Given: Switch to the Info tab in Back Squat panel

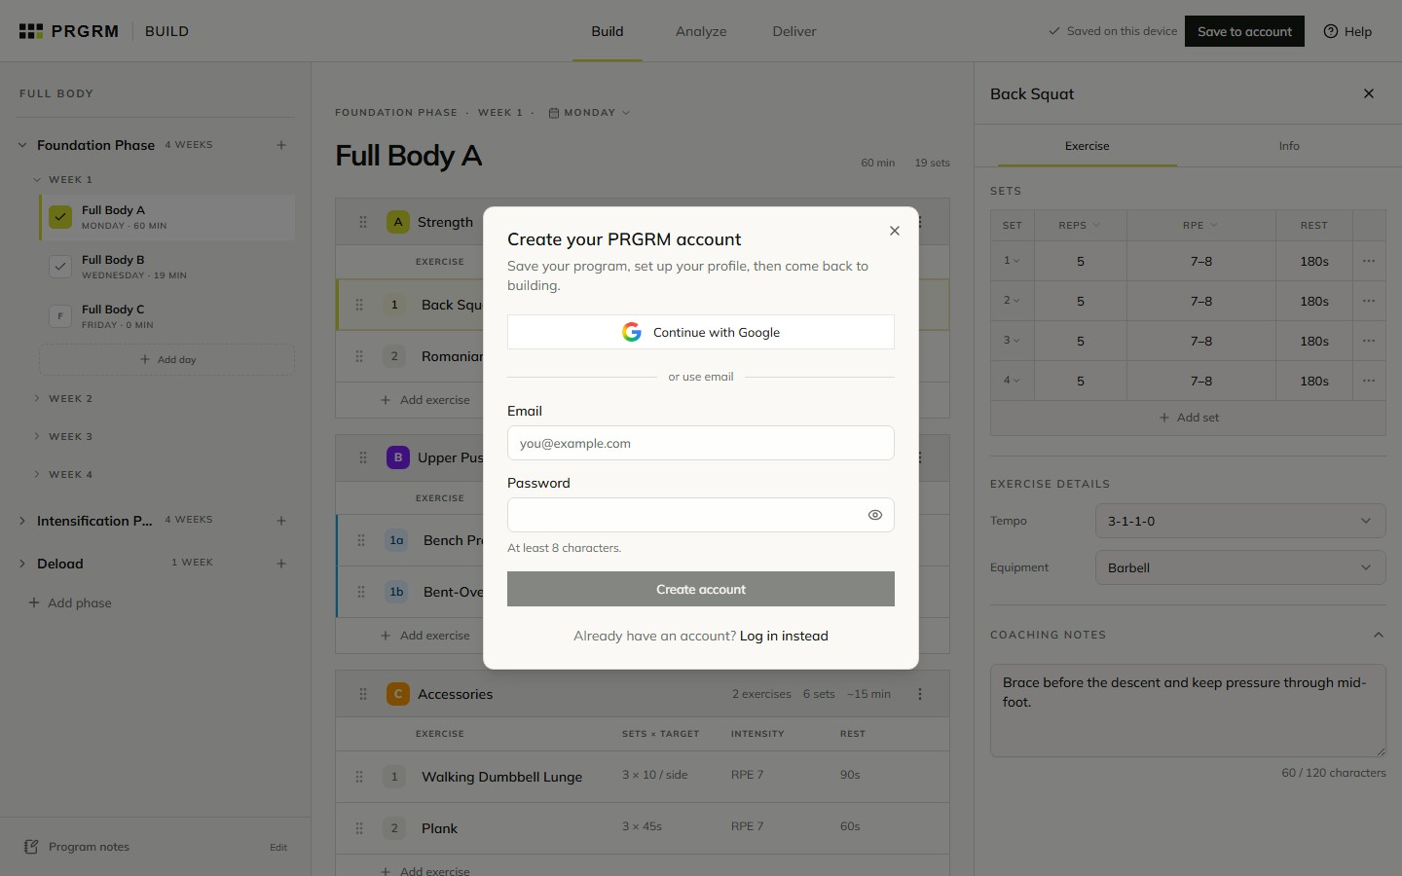Looking at the screenshot, I should pyautogui.click(x=1289, y=146).
